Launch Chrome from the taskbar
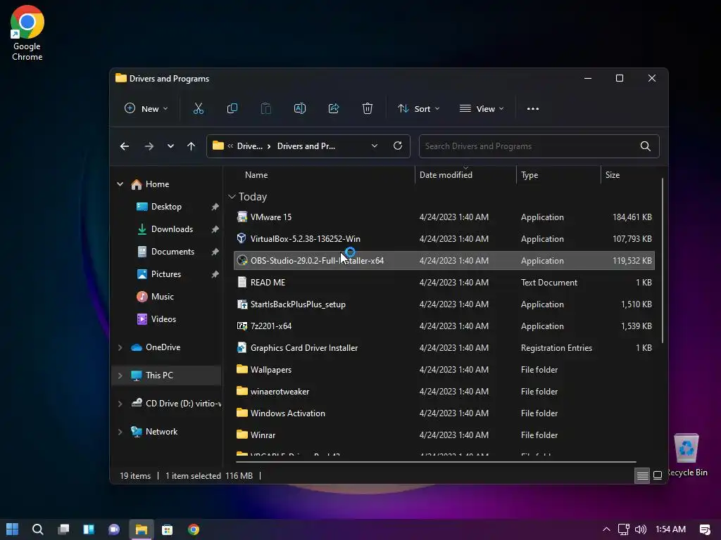Image resolution: width=721 pixels, height=540 pixels. tap(194, 529)
